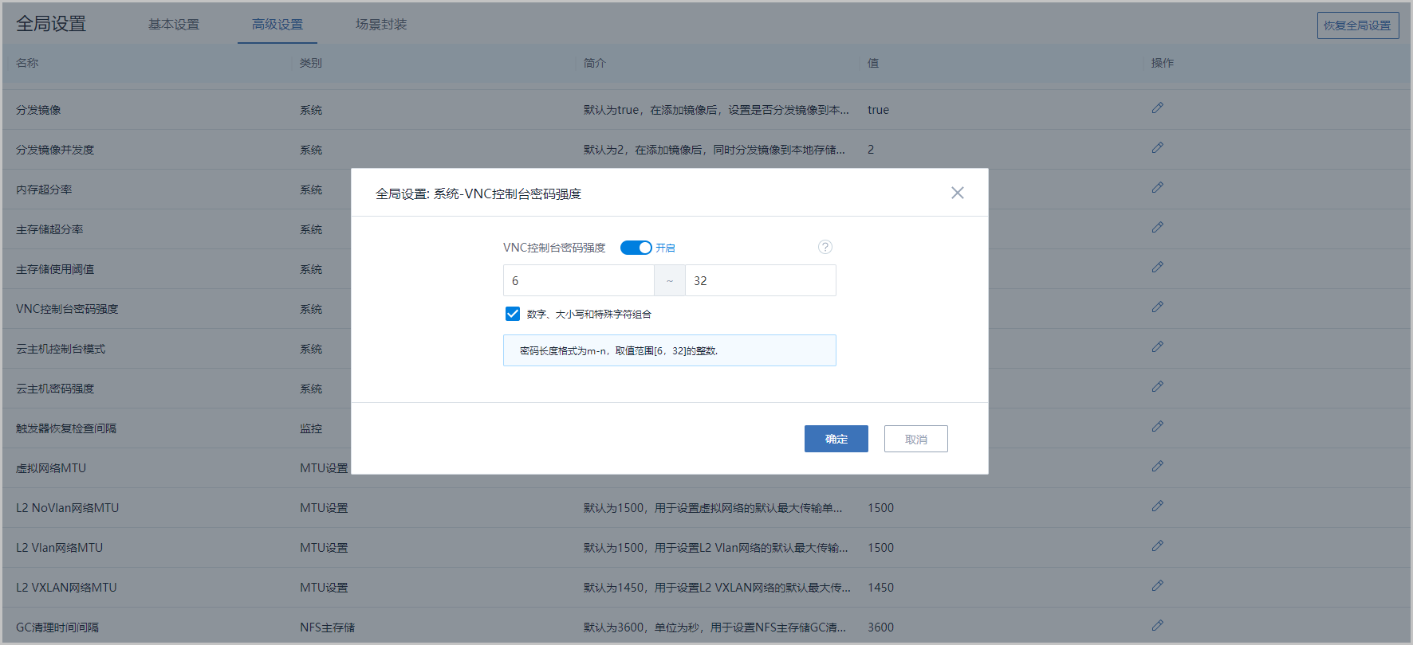
Task: Click the 名称 column header
Action: click(x=27, y=63)
